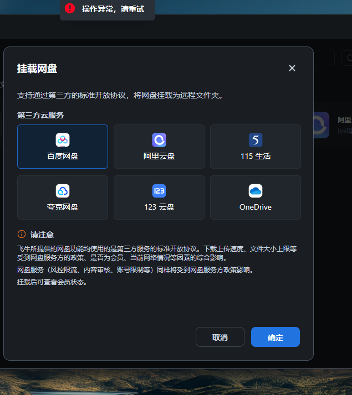Click the 网盘服务（风控限流 notice line

tap(135, 270)
